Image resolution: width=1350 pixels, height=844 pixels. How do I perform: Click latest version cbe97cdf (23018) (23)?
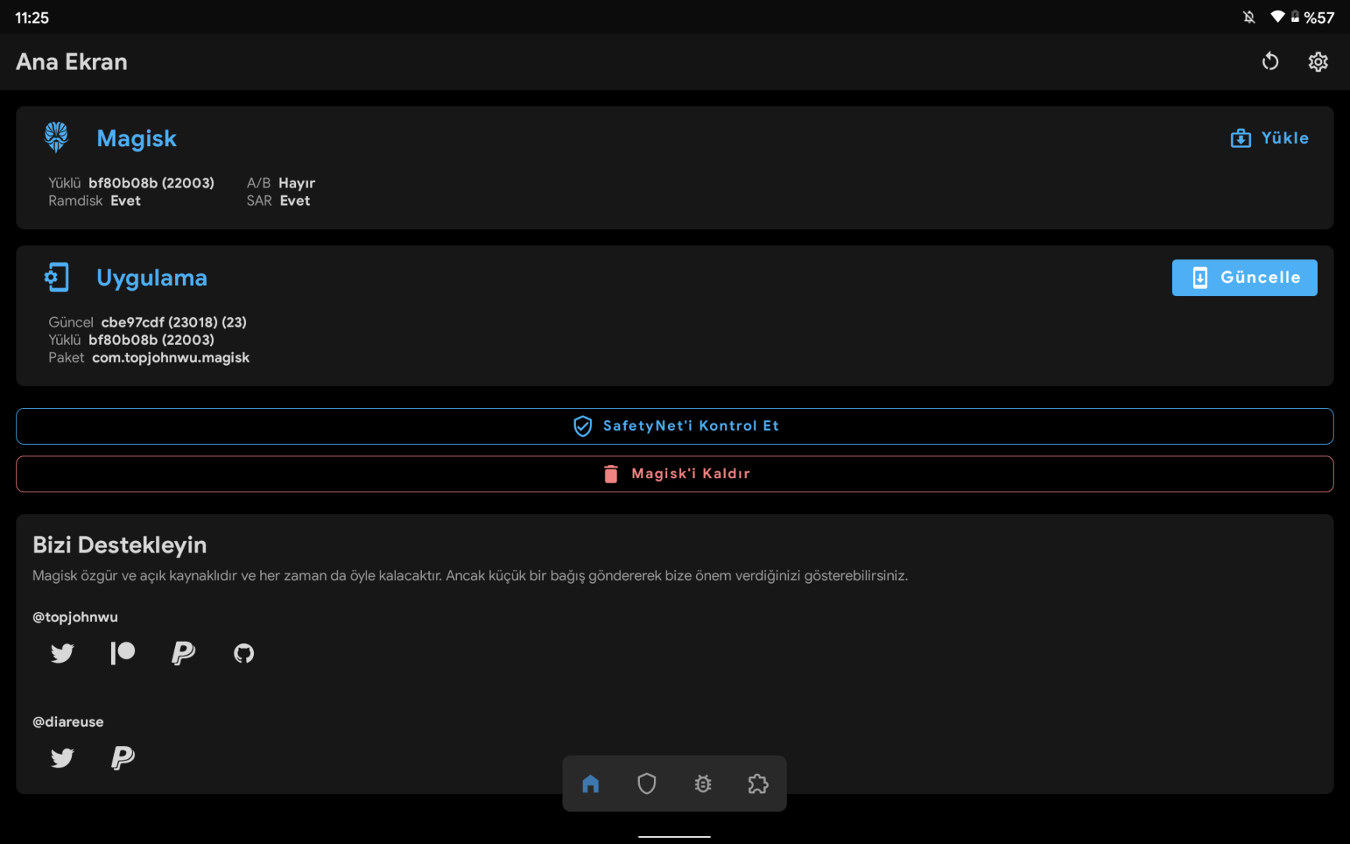click(x=173, y=322)
